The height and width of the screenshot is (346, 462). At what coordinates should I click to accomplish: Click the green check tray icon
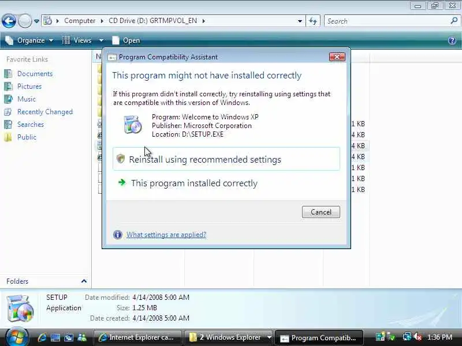click(392, 337)
